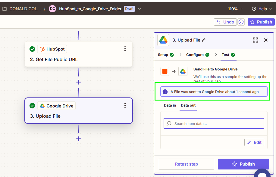276x177 pixels.
Task: Click the file sent notification text
Action: point(215,92)
